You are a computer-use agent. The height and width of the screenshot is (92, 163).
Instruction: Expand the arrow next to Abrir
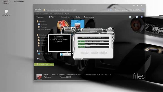coord(56,17)
